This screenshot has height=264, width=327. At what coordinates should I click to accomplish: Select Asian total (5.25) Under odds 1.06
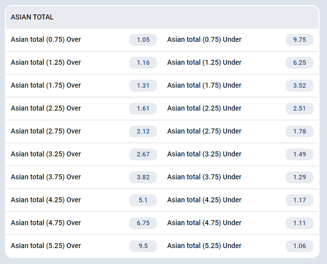pyautogui.click(x=299, y=246)
